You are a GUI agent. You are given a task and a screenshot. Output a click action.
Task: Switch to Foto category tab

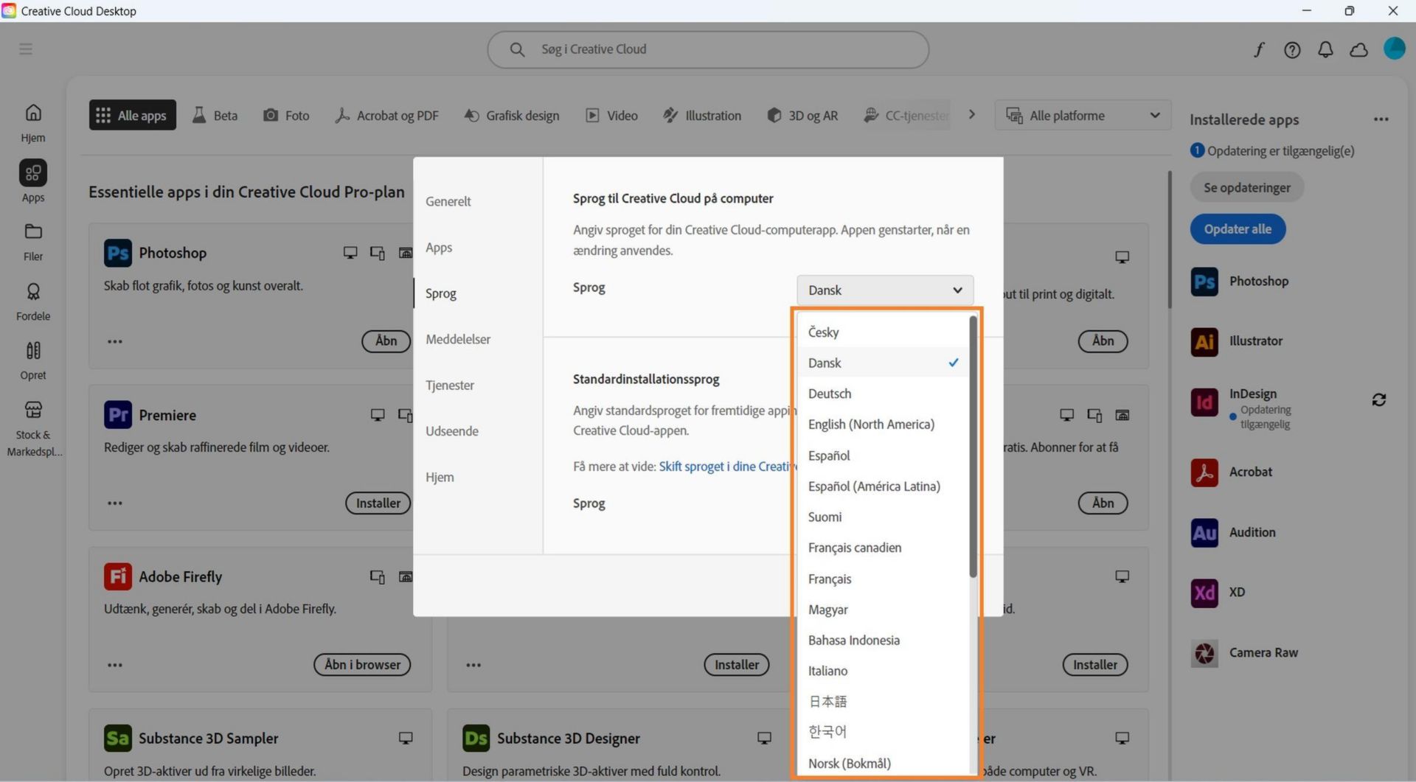[x=287, y=116]
